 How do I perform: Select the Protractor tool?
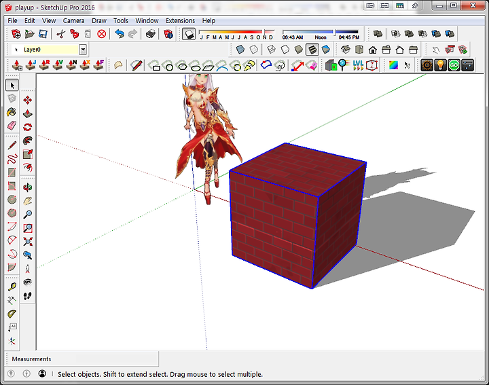[x=12, y=314]
